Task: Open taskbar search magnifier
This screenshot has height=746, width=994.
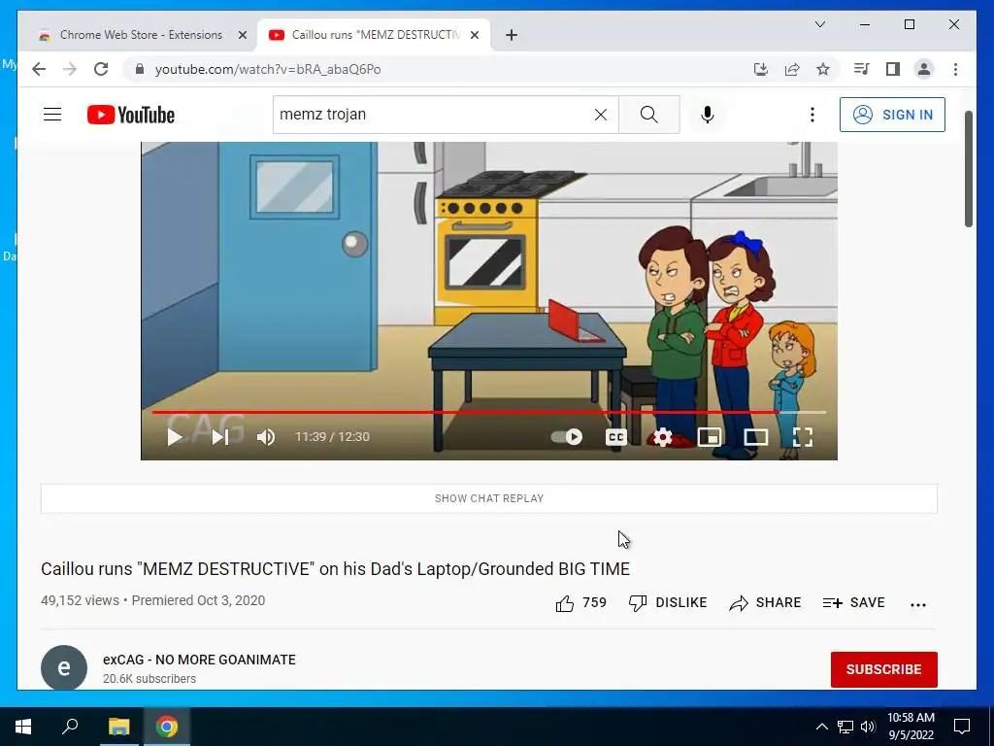Action: click(x=70, y=727)
